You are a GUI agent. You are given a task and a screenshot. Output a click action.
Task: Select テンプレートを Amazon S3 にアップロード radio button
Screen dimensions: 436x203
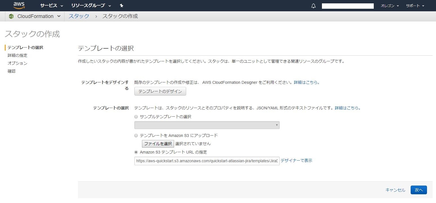136,136
